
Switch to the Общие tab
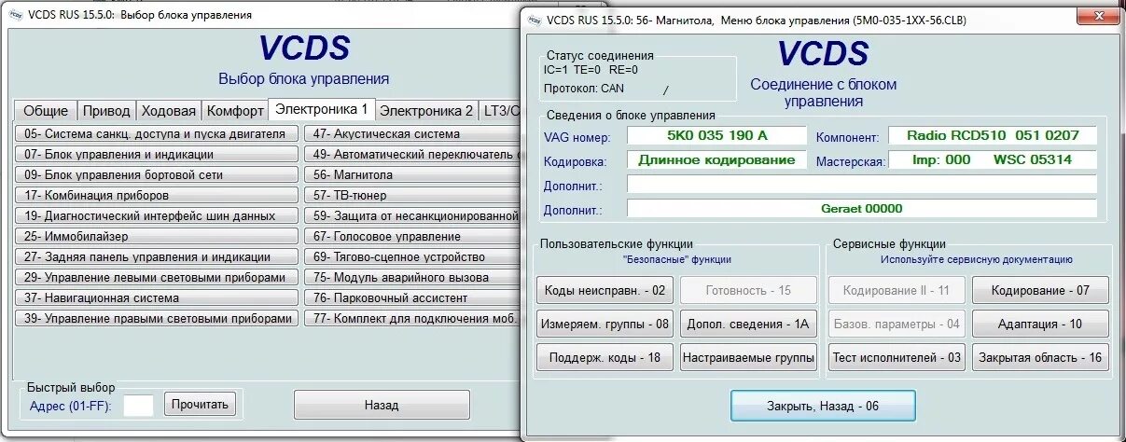(x=45, y=110)
